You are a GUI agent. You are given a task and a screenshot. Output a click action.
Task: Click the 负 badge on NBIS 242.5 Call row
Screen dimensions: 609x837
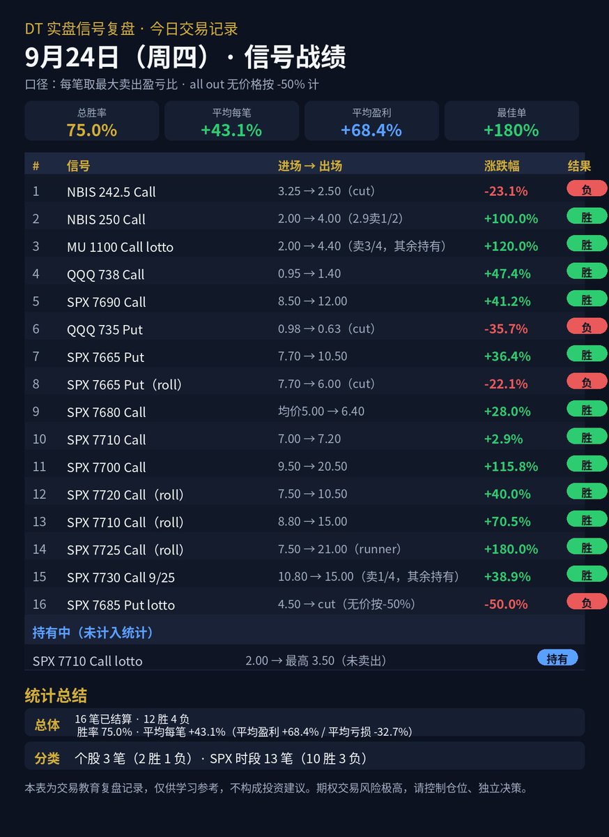(x=587, y=189)
